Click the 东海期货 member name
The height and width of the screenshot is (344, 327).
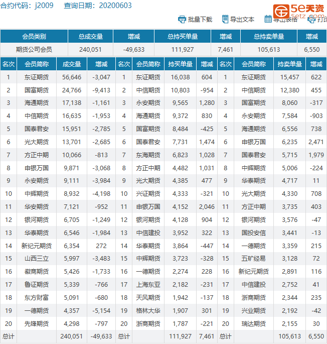pyautogui.click(x=148, y=155)
